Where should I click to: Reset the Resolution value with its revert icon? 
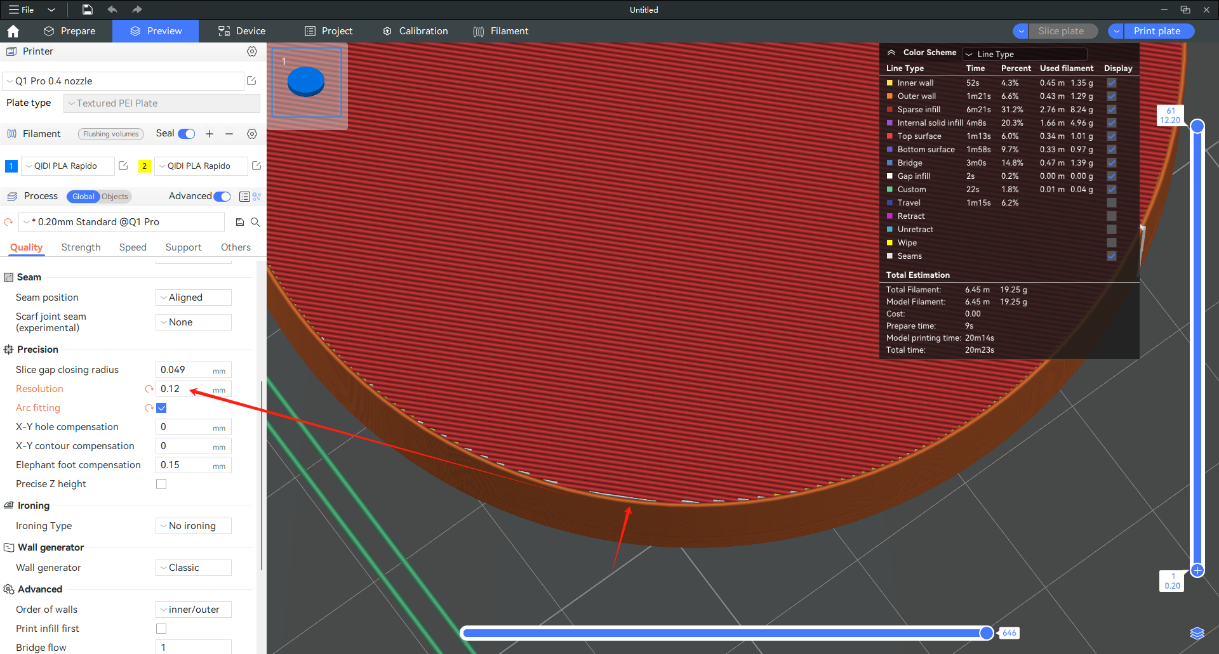click(x=149, y=389)
